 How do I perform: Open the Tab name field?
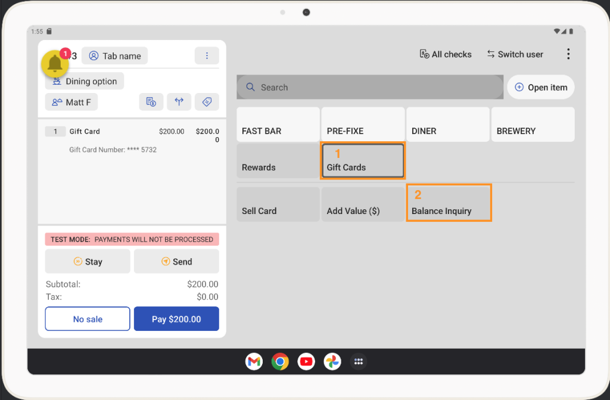coord(114,56)
